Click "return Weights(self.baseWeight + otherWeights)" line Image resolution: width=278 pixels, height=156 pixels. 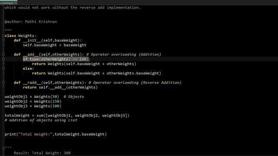pyautogui.click(x=84, y=64)
